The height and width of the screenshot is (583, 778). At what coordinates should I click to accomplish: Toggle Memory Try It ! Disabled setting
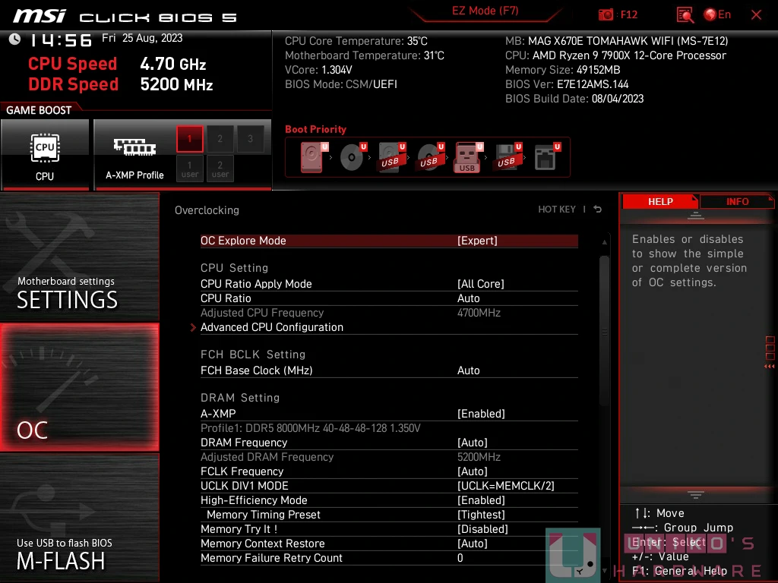(x=389, y=529)
